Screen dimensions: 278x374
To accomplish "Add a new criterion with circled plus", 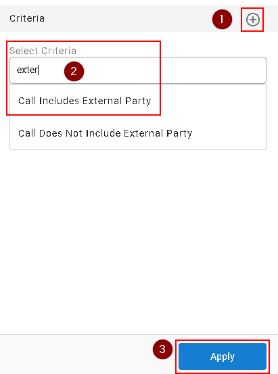I will (253, 20).
